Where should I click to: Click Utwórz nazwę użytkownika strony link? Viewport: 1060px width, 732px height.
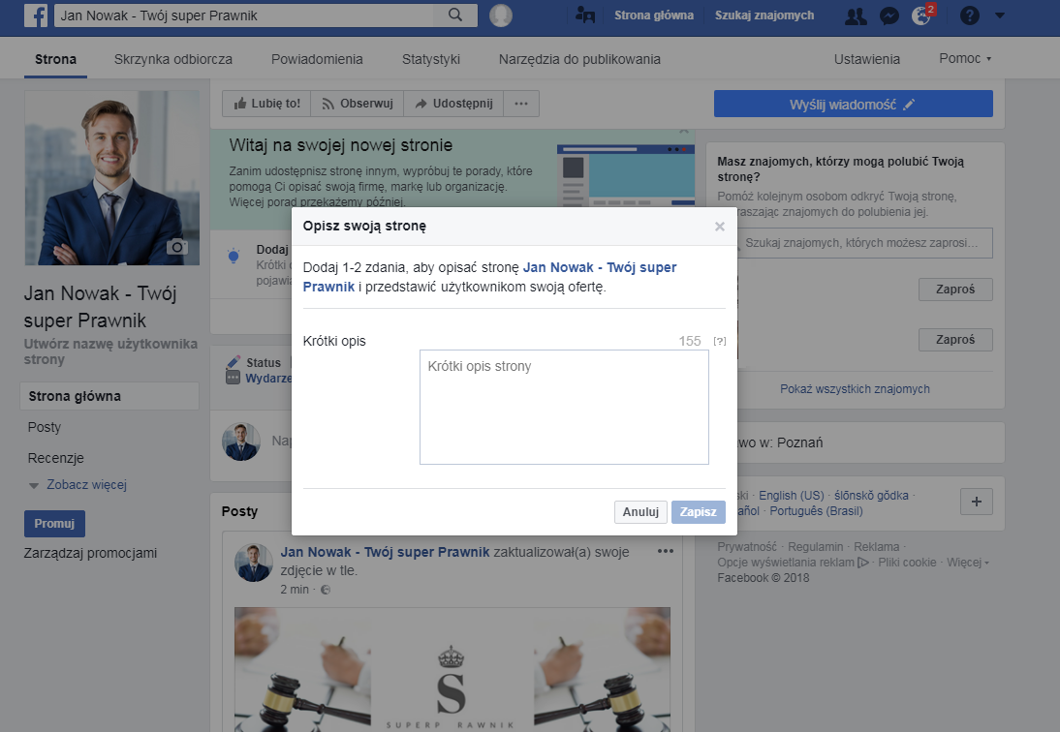click(x=110, y=351)
